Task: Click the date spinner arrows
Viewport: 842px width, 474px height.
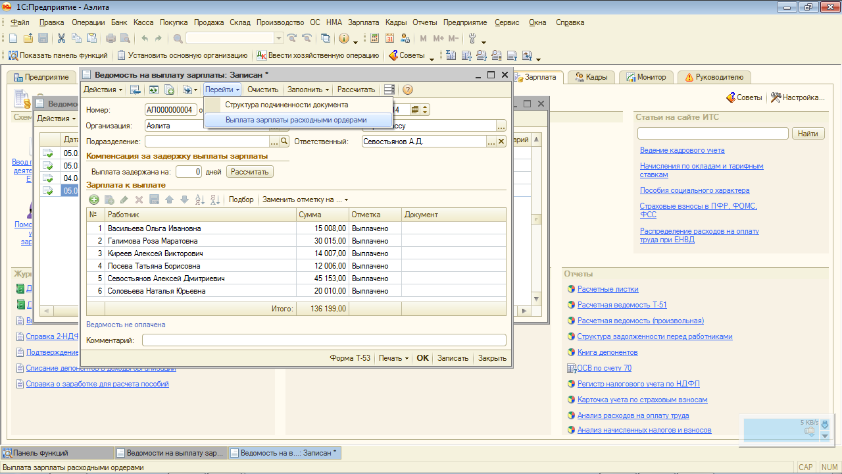Action: [x=425, y=110]
